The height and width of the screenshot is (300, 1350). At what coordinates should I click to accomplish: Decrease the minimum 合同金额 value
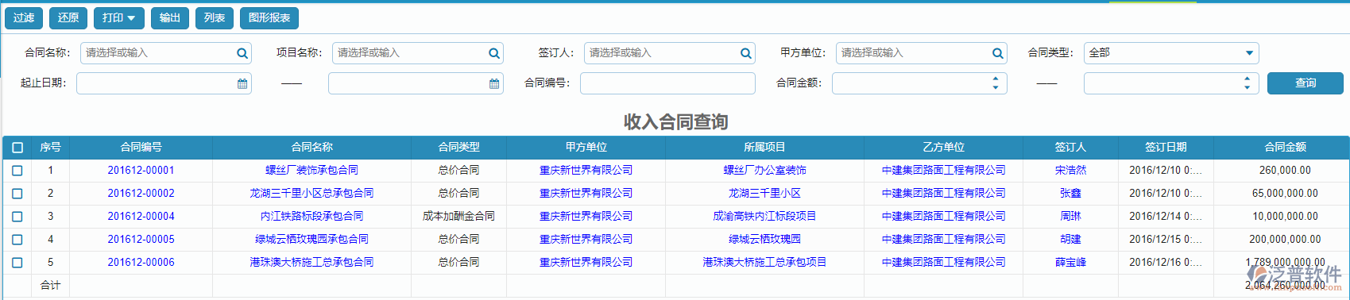[996, 88]
